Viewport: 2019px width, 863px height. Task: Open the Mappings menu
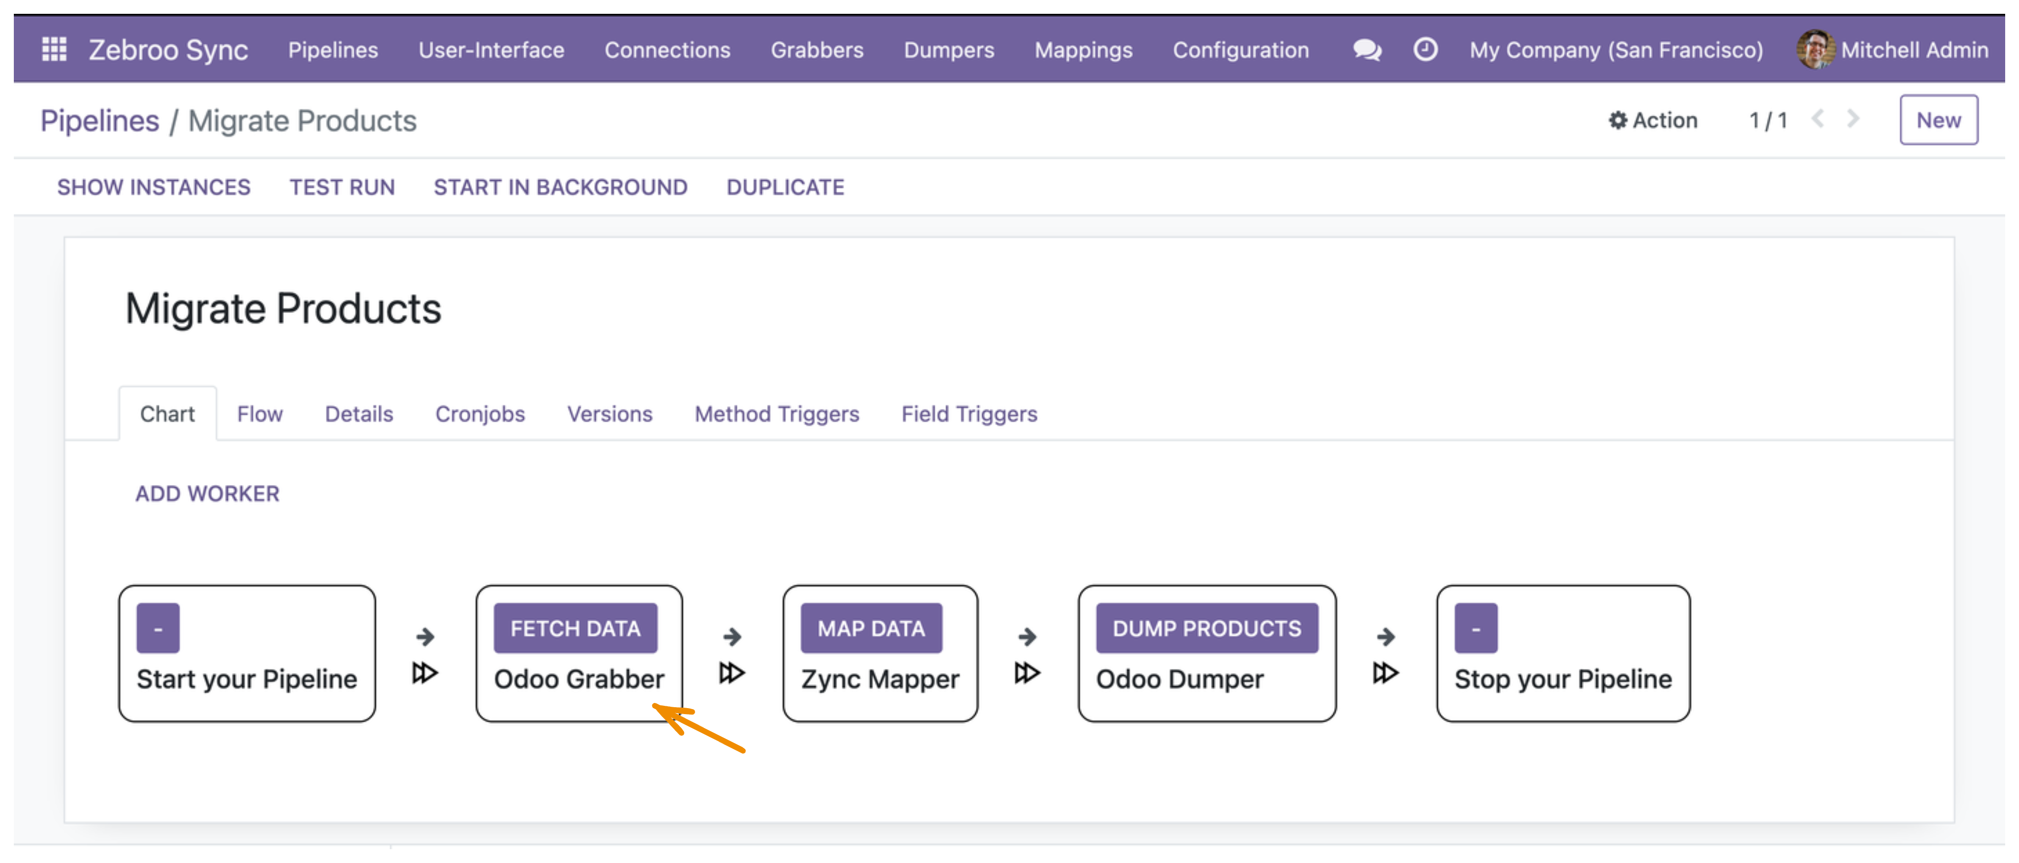pos(1083,49)
